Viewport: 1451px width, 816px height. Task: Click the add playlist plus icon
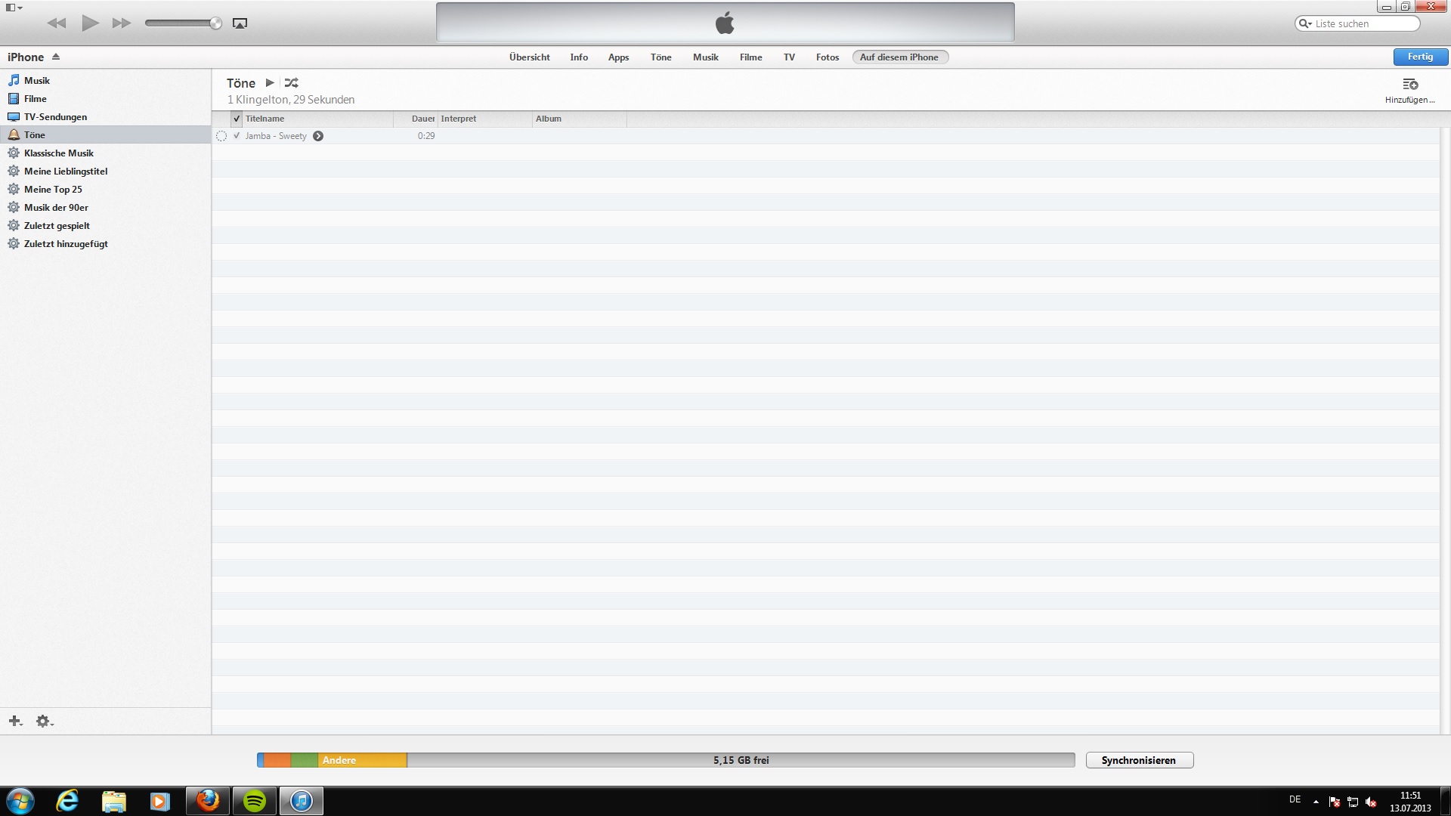tap(15, 721)
